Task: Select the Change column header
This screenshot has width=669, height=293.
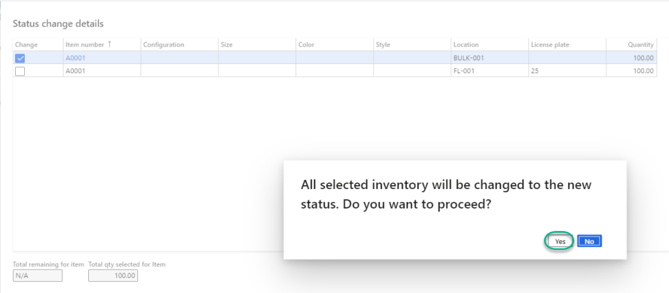Action: (x=26, y=44)
